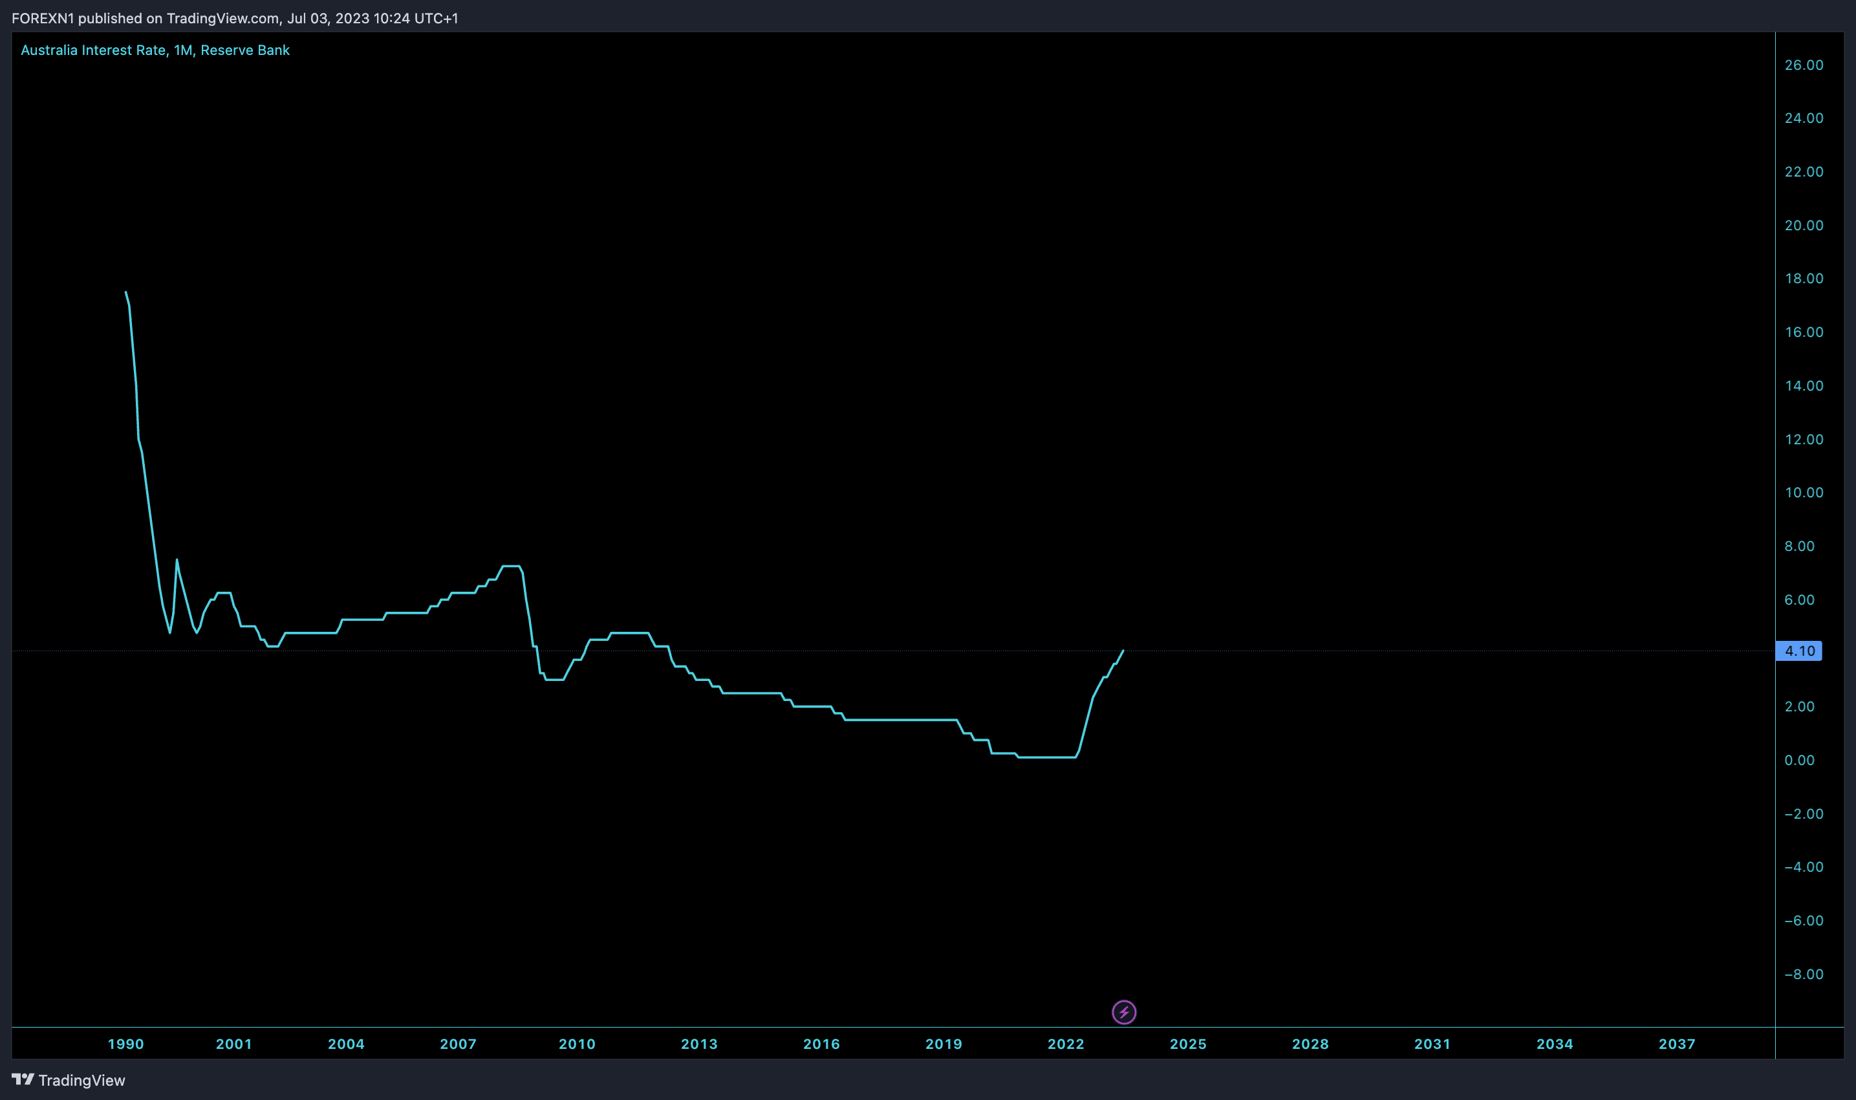1856x1100 pixels.
Task: Click the 4.10 current price label
Action: [x=1799, y=651]
